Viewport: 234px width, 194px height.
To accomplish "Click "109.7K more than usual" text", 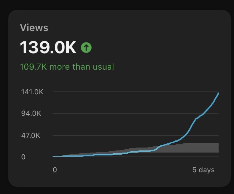I will (x=67, y=66).
